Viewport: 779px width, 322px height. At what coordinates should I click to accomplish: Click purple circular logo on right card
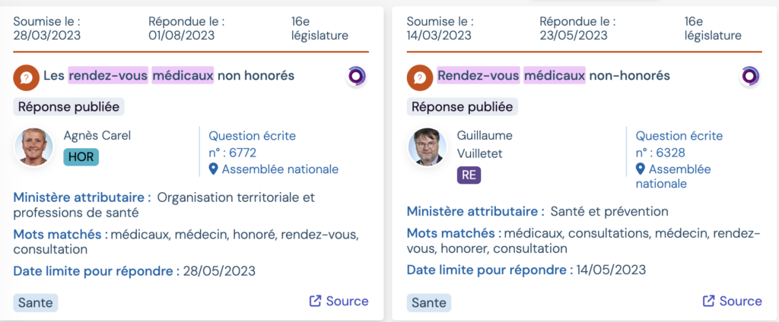750,76
